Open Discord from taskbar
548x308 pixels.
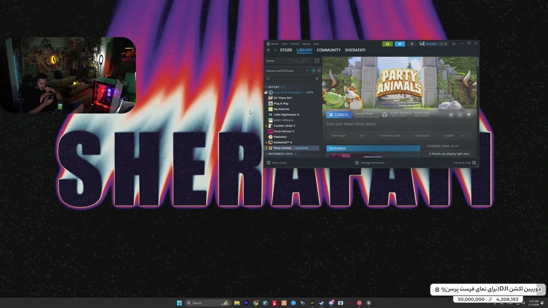point(331,303)
